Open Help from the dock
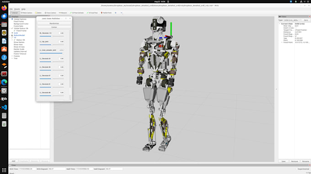 [4, 58]
